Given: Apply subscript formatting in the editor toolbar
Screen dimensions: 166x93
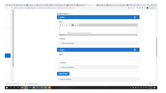Looking at the screenshot, I should coord(65,25).
